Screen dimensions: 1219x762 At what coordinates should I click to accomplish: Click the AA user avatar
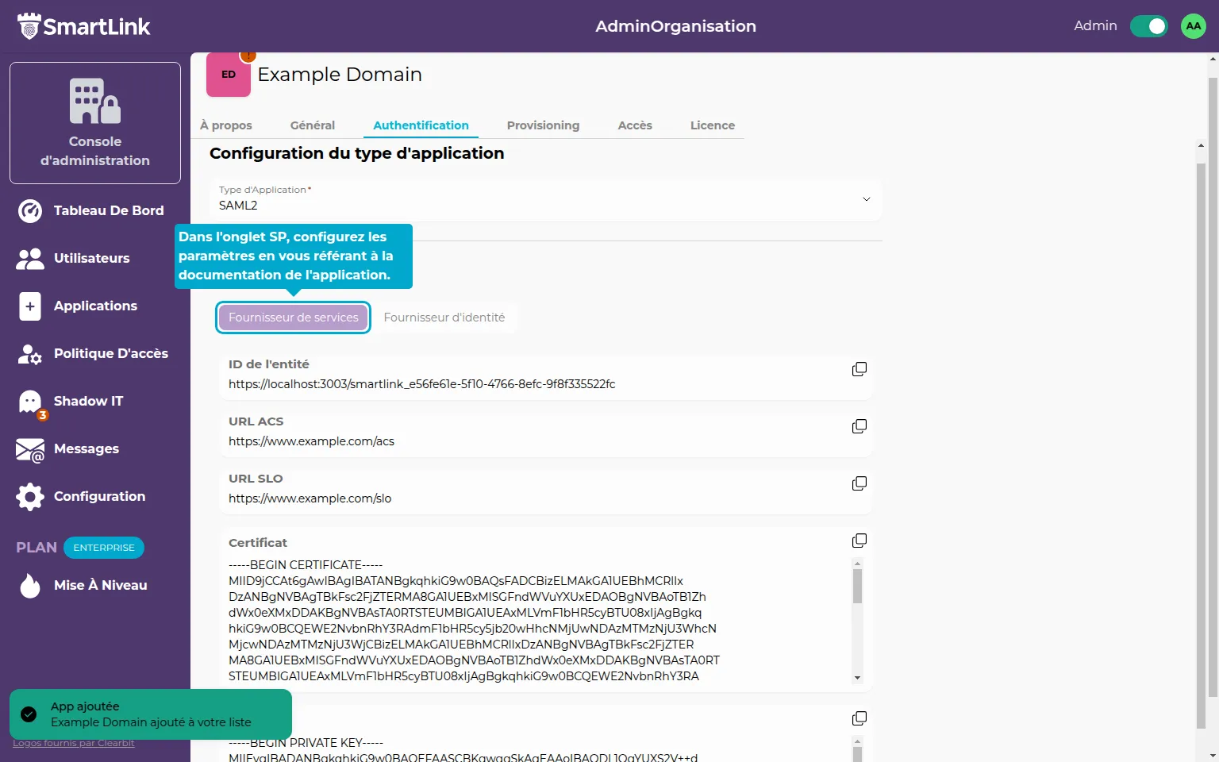coord(1193,26)
